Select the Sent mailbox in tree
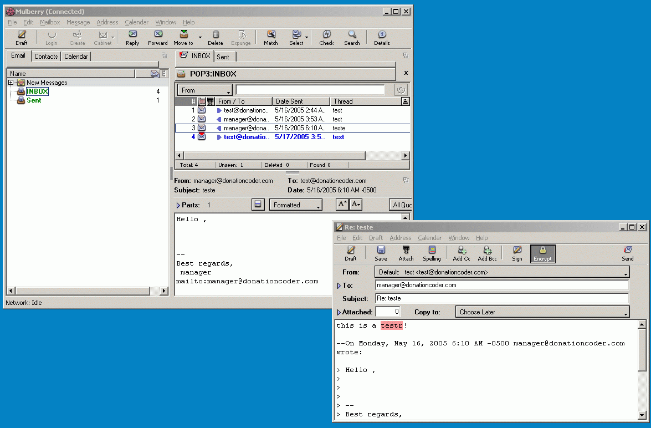 pyautogui.click(x=34, y=100)
